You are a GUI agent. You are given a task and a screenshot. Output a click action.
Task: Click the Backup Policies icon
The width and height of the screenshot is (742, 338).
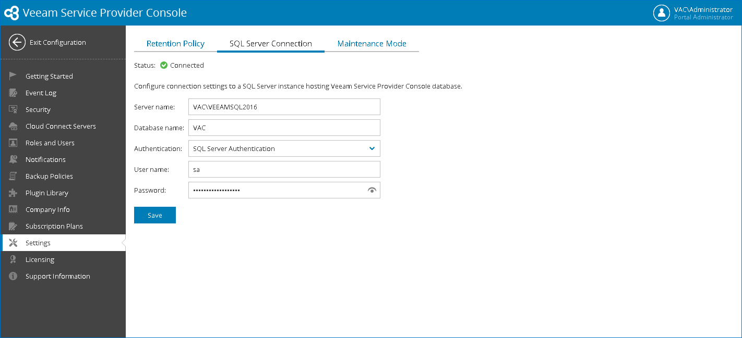pos(13,176)
